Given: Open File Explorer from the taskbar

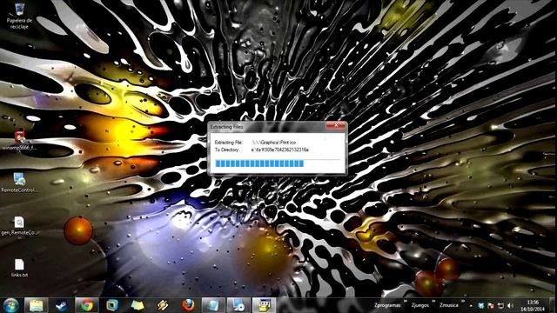Looking at the screenshot, I should 36,305.
